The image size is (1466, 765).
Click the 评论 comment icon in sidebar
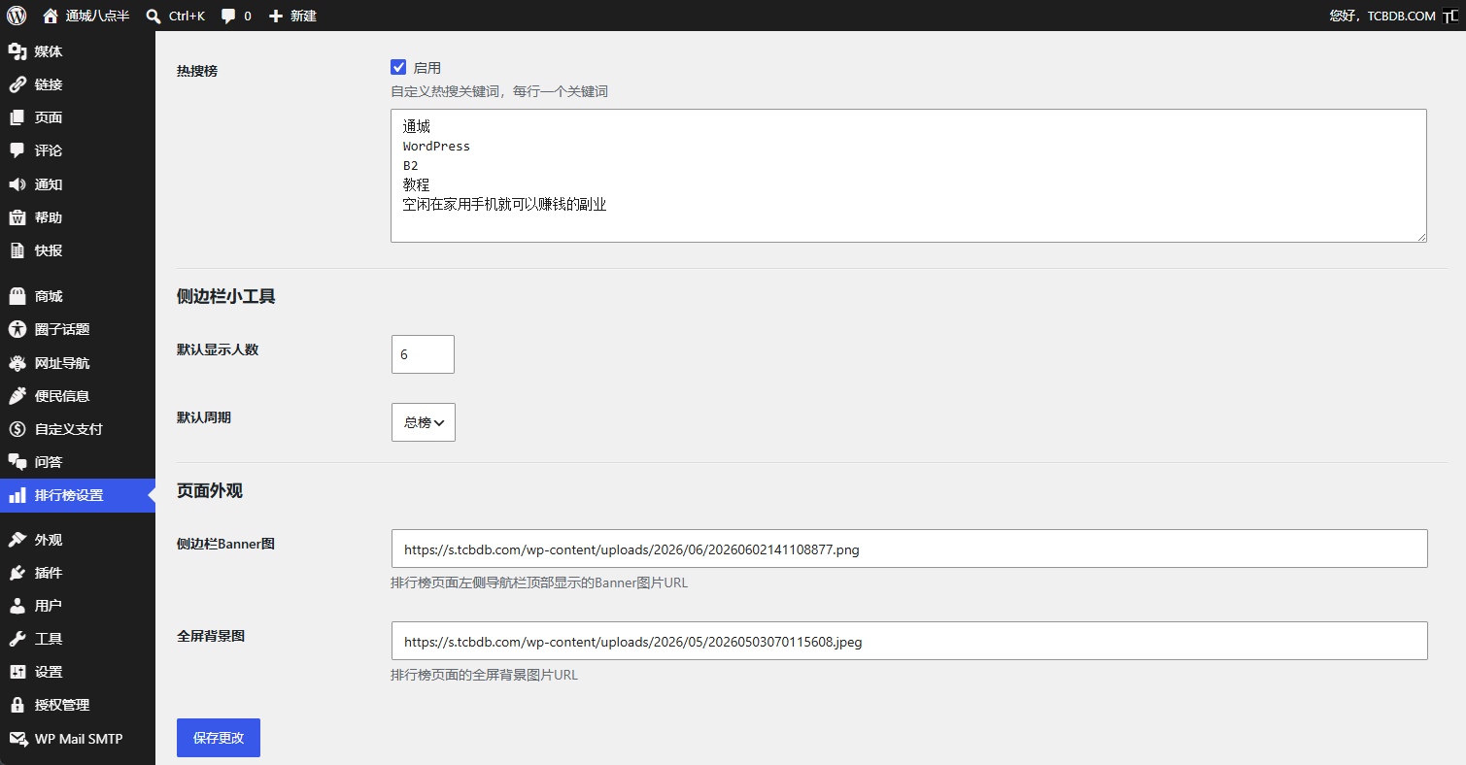(17, 150)
